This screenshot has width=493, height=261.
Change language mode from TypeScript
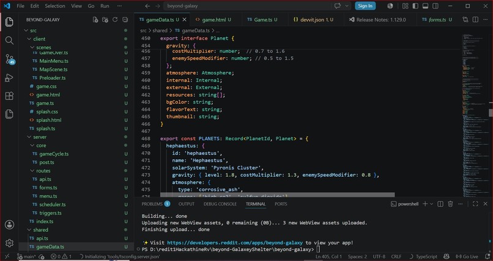(426, 257)
